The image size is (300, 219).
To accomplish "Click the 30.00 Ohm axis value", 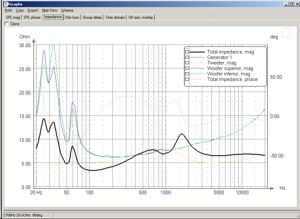I will 25,45.
